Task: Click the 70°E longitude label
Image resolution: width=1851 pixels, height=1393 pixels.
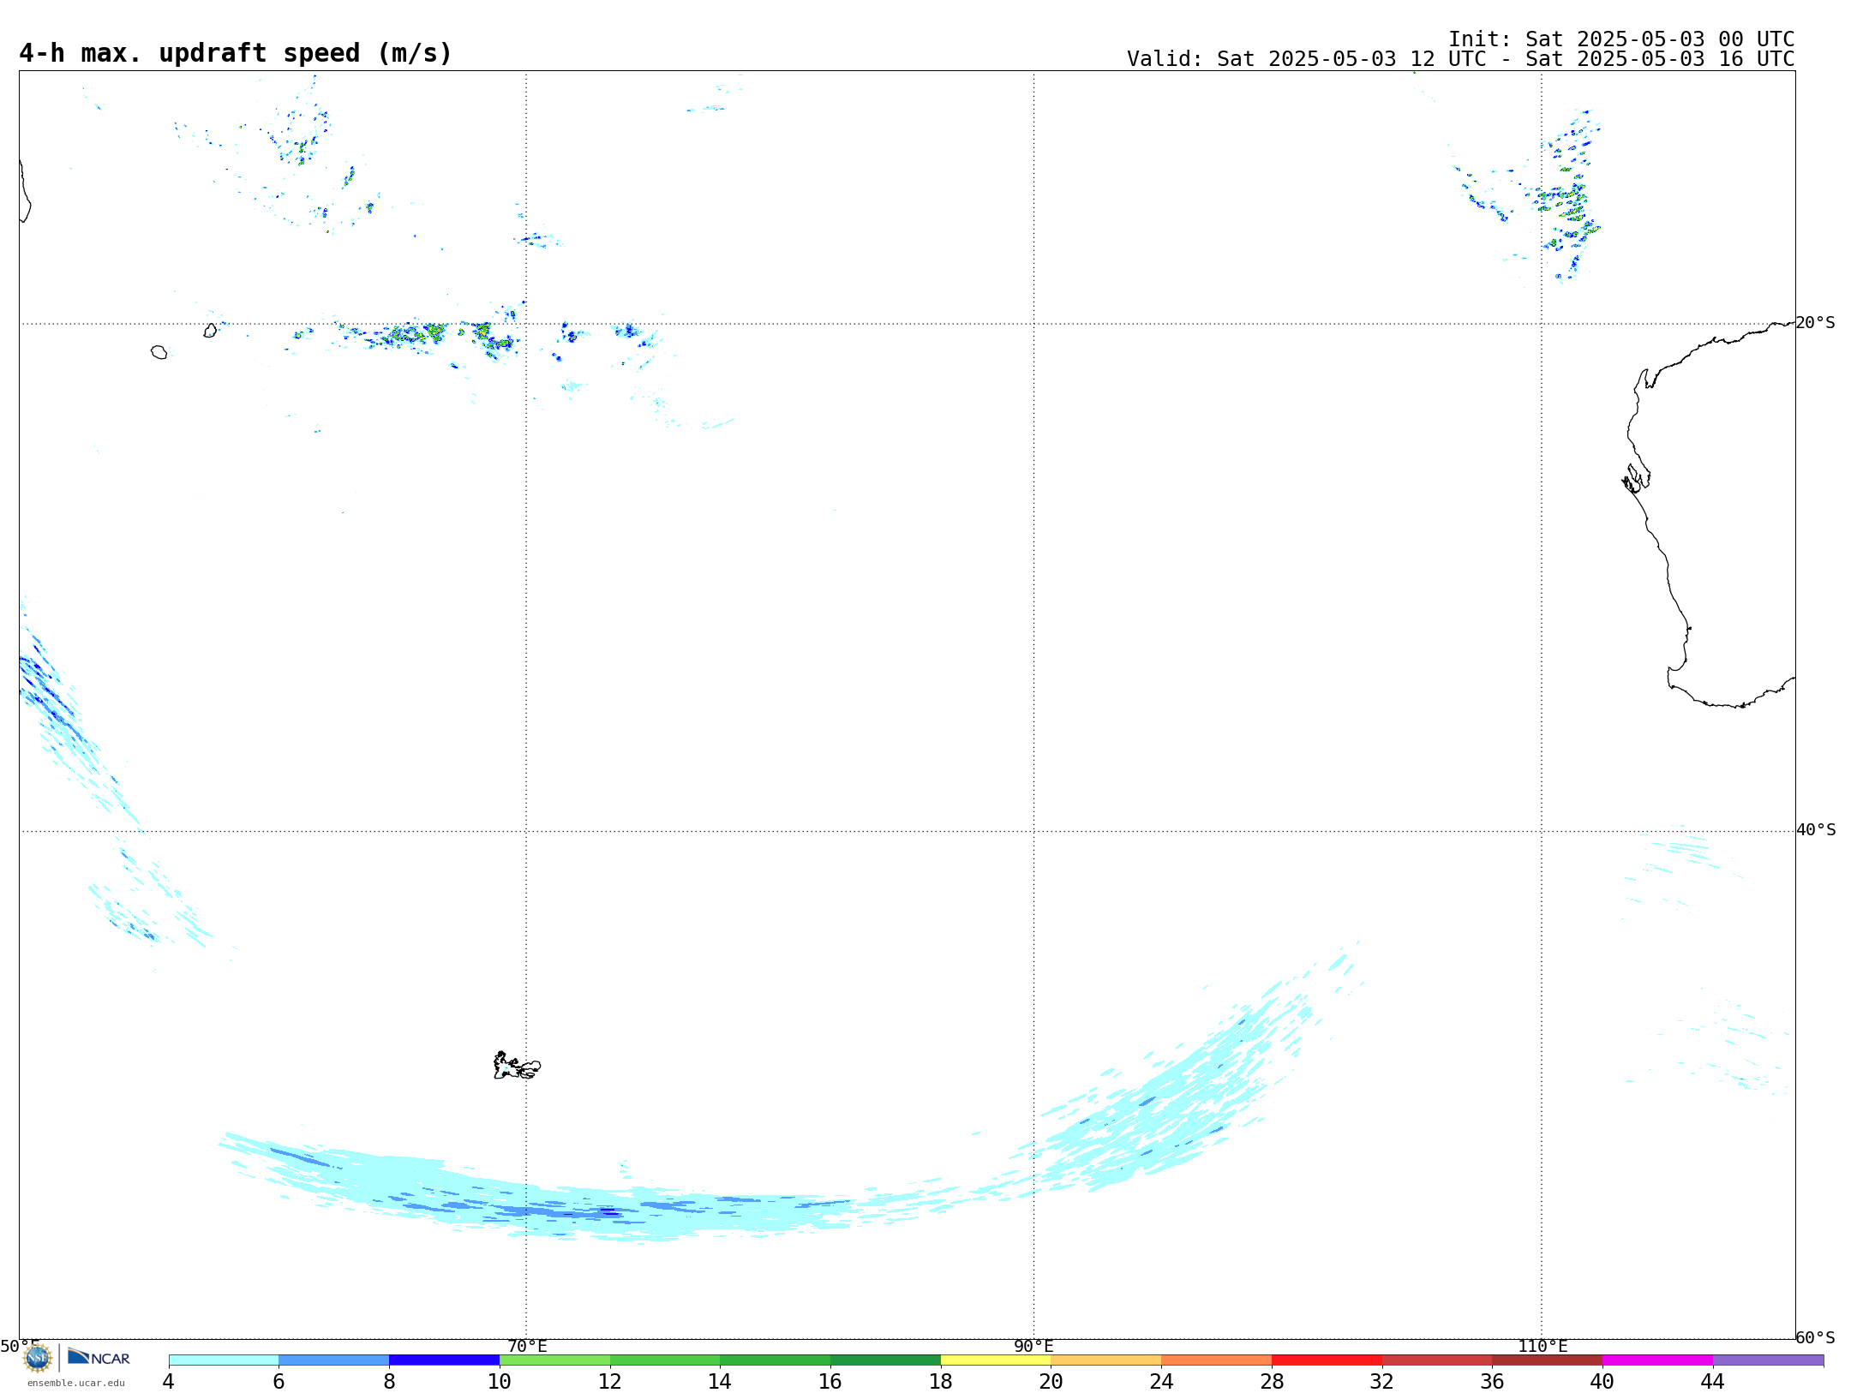Action: tap(527, 1346)
